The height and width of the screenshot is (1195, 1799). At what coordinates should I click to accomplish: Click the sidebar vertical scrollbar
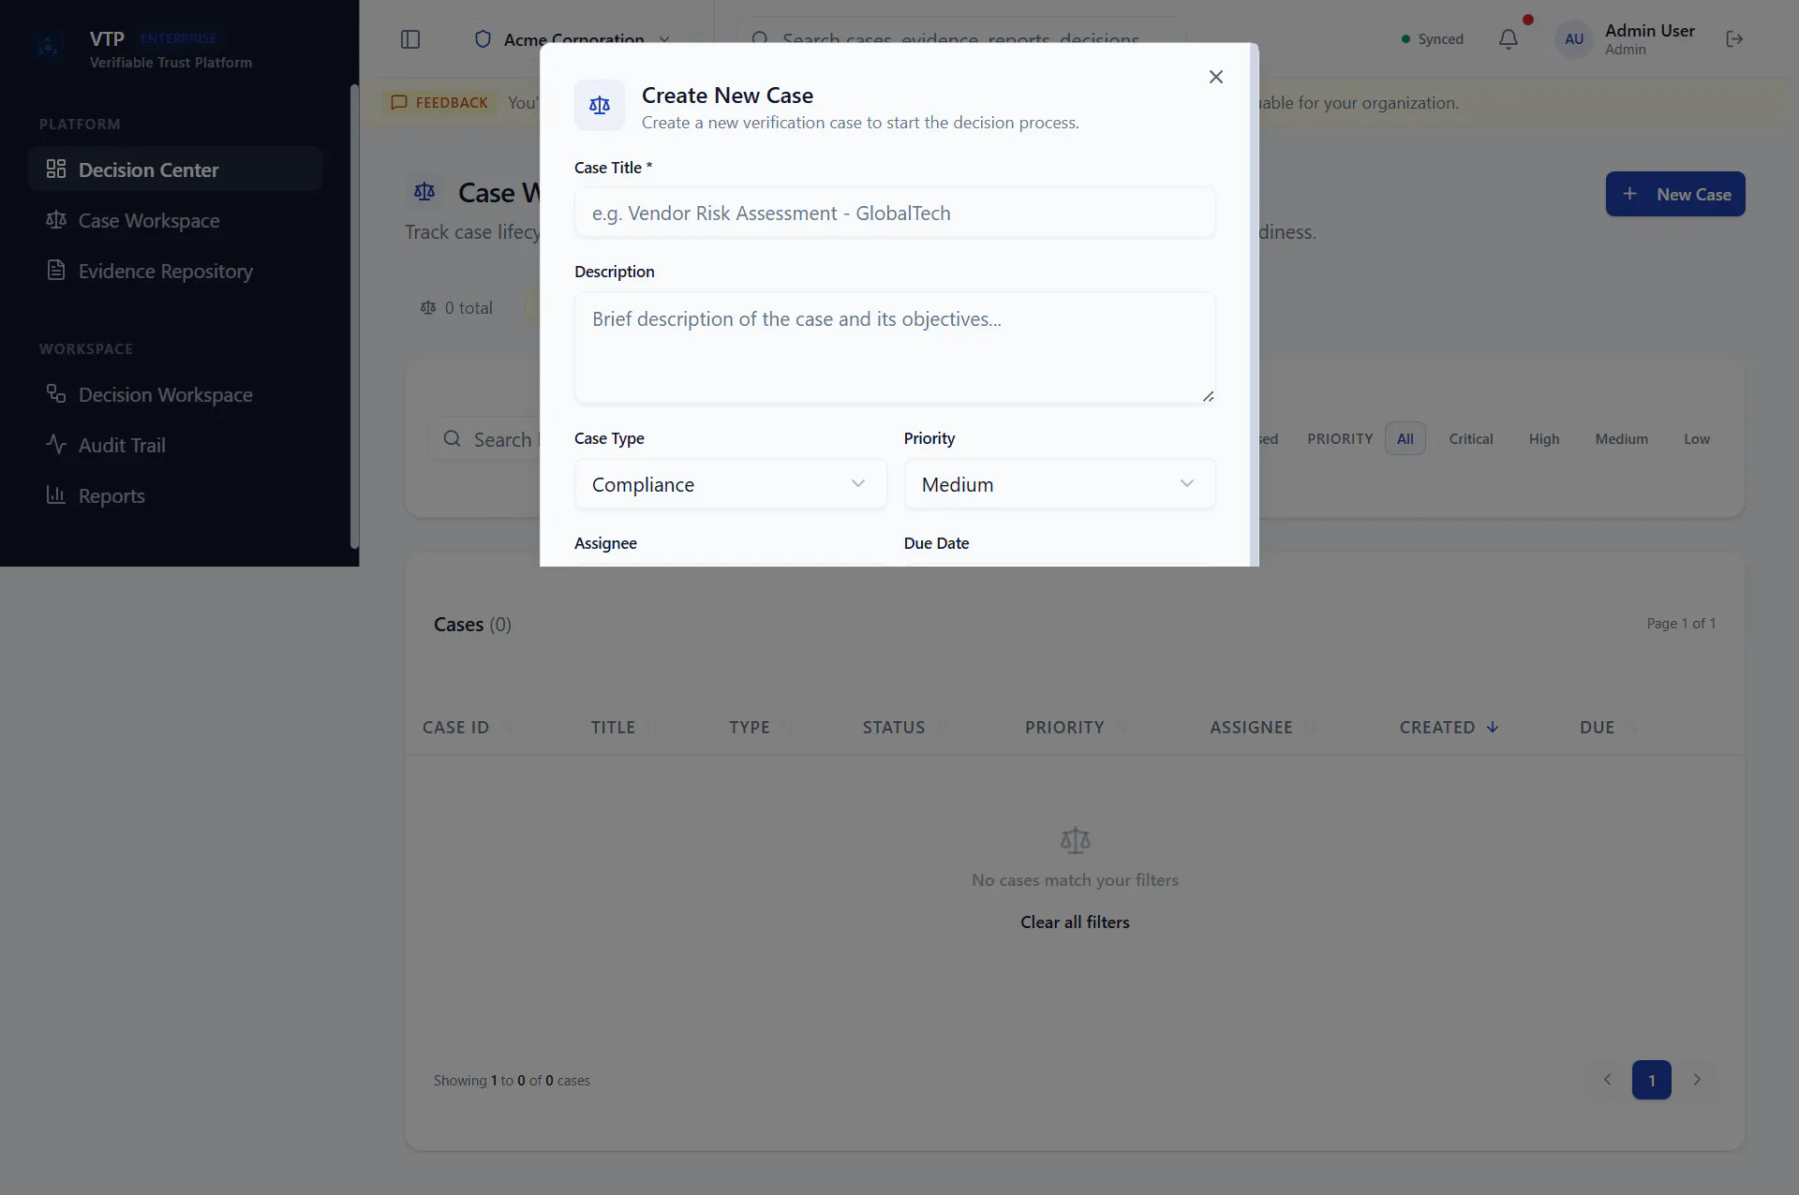pos(354,317)
